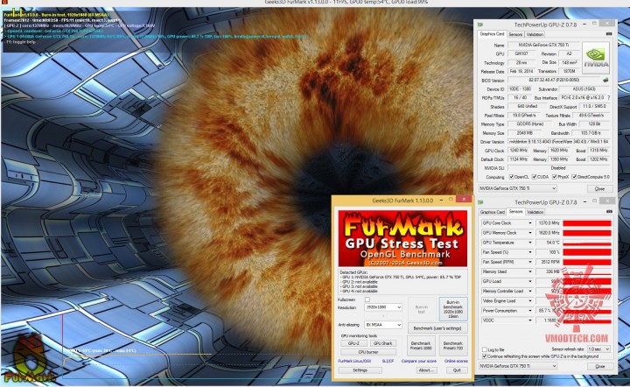Screen dimensions: 630x387
Task: Toggle the CUDA checkbox
Action: click(x=535, y=177)
